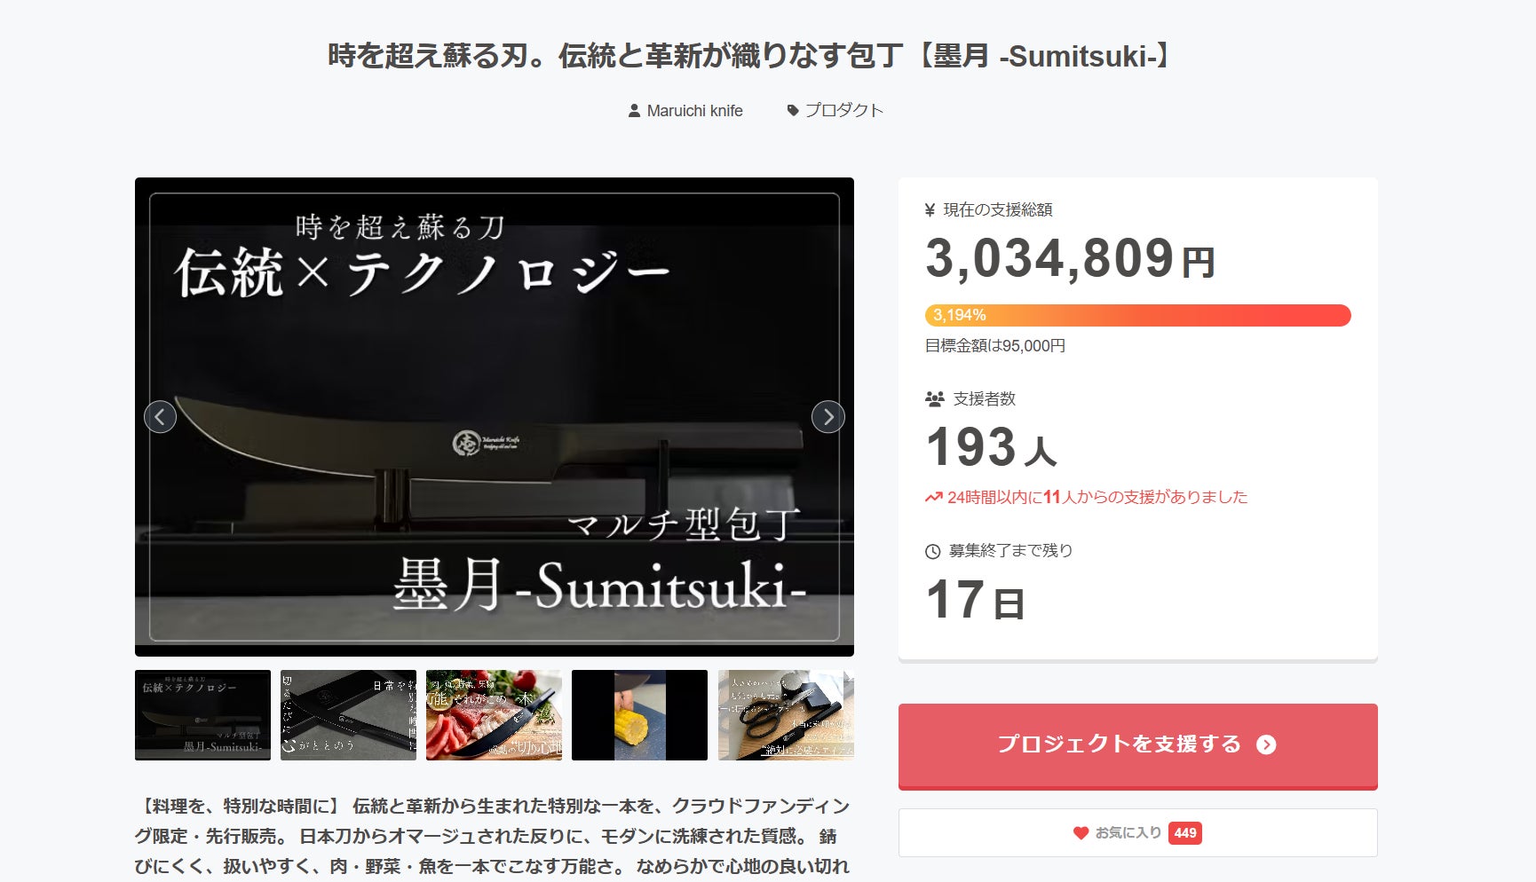
Task: Select the second thumbnail with black knives
Action: 348,715
